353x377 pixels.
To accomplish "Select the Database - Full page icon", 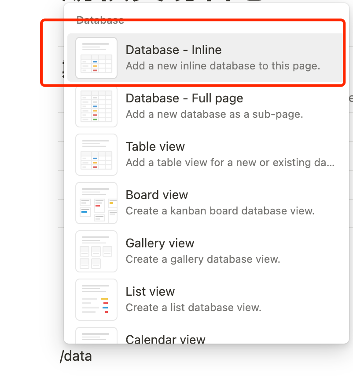I will click(96, 106).
